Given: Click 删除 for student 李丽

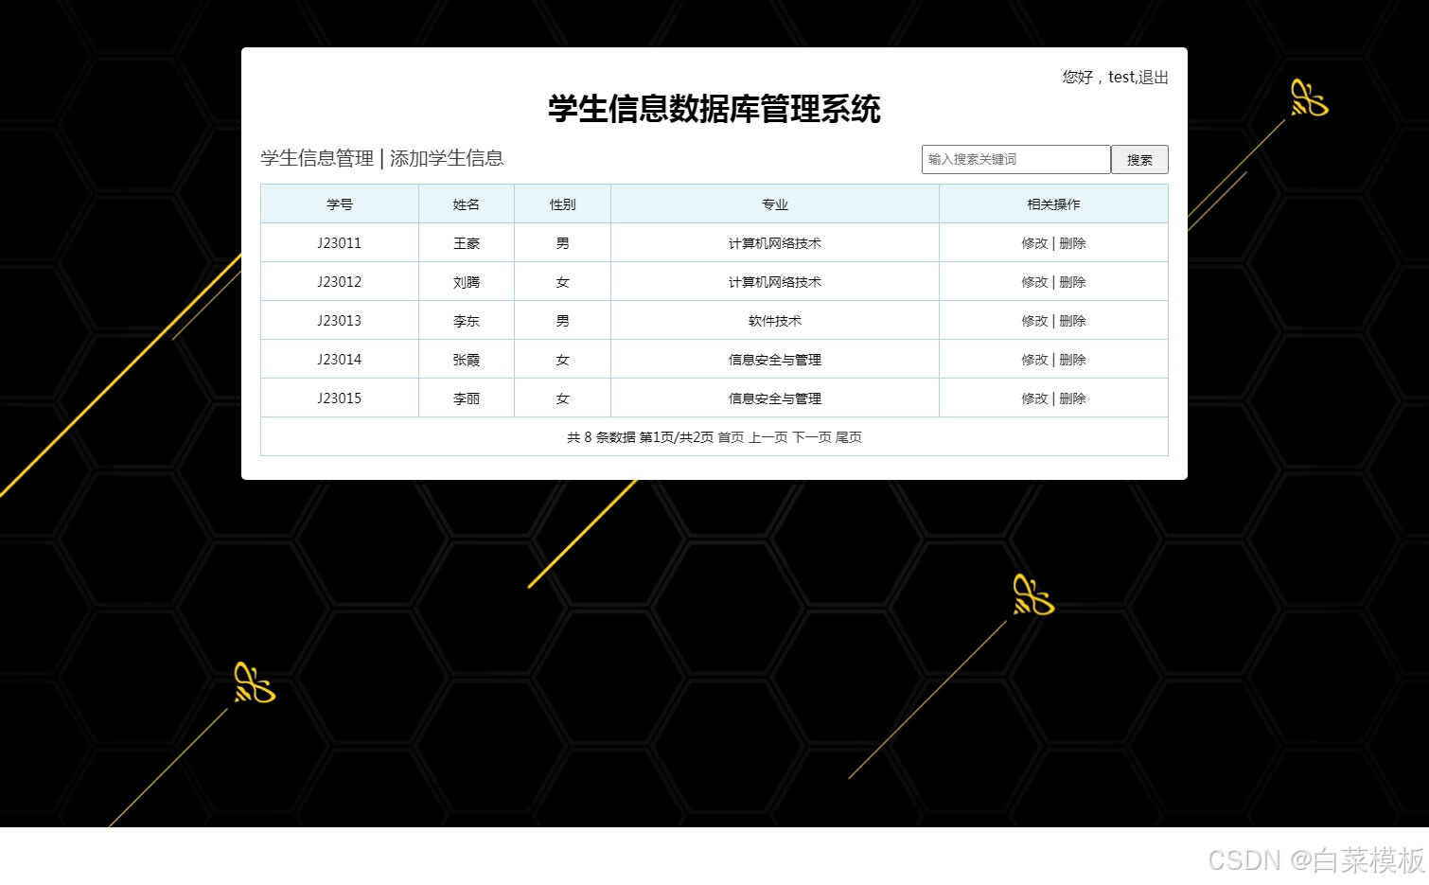Looking at the screenshot, I should click(x=1073, y=398).
